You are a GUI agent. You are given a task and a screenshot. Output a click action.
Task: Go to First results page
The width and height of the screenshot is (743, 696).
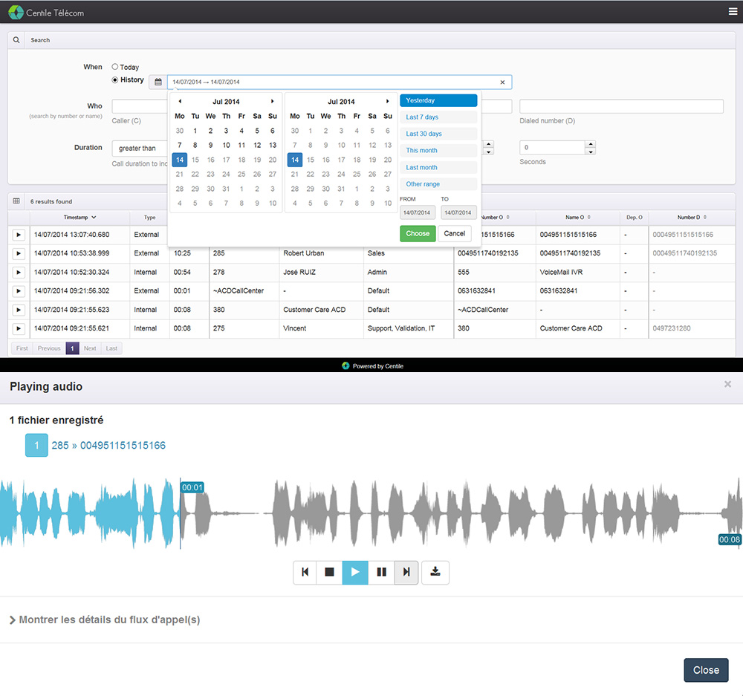tap(22, 348)
